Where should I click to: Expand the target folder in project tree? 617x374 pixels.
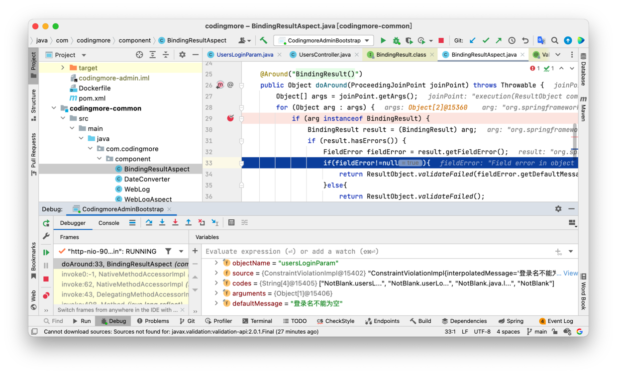point(63,68)
